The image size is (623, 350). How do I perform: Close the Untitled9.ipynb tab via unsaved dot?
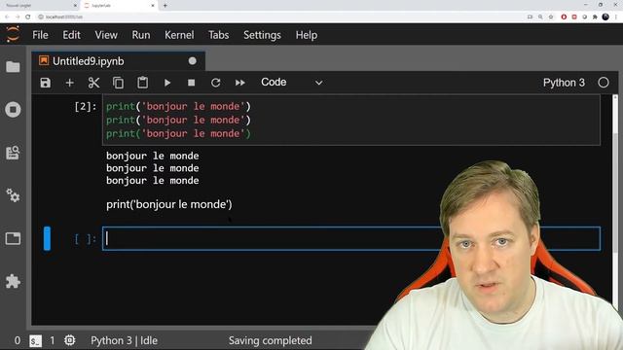(x=193, y=61)
